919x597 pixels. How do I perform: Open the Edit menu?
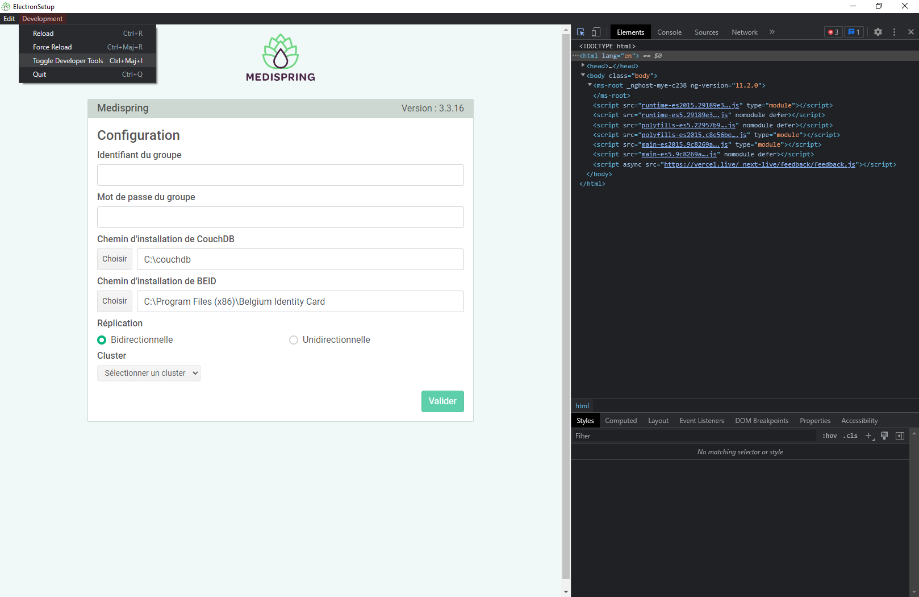pos(9,19)
